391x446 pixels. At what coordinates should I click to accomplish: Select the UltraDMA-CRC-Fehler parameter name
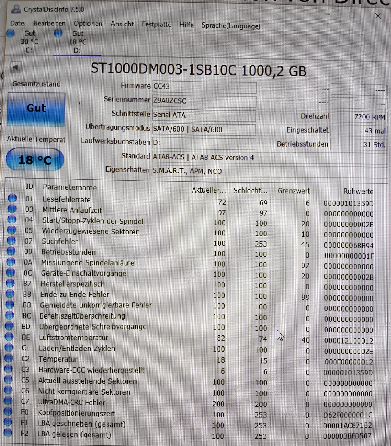(x=72, y=403)
